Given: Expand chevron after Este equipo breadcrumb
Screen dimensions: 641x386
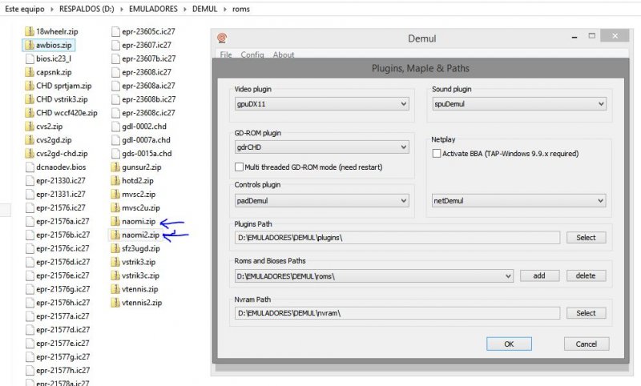Looking at the screenshot, I should click(52, 9).
